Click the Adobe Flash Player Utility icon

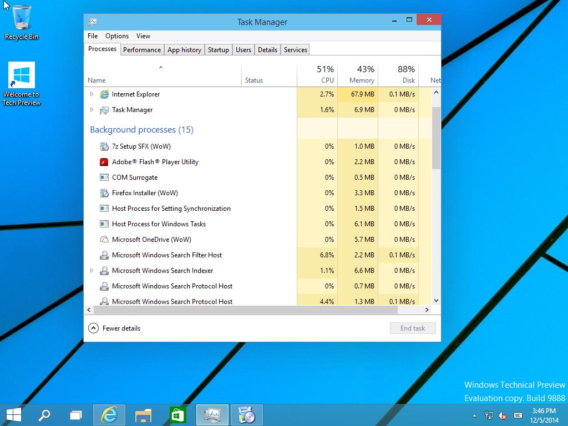(x=104, y=162)
